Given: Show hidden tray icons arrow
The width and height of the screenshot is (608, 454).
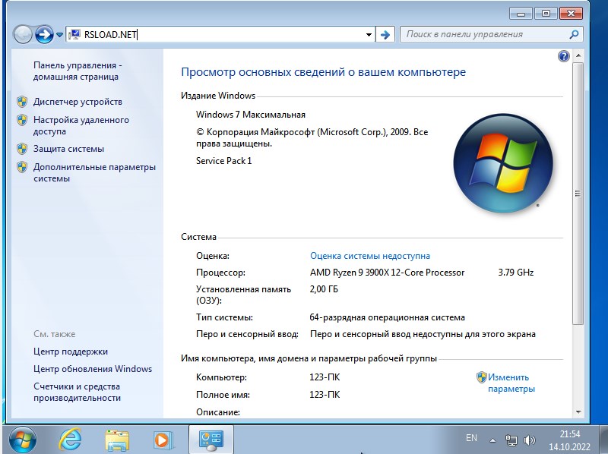Looking at the screenshot, I should 492,440.
